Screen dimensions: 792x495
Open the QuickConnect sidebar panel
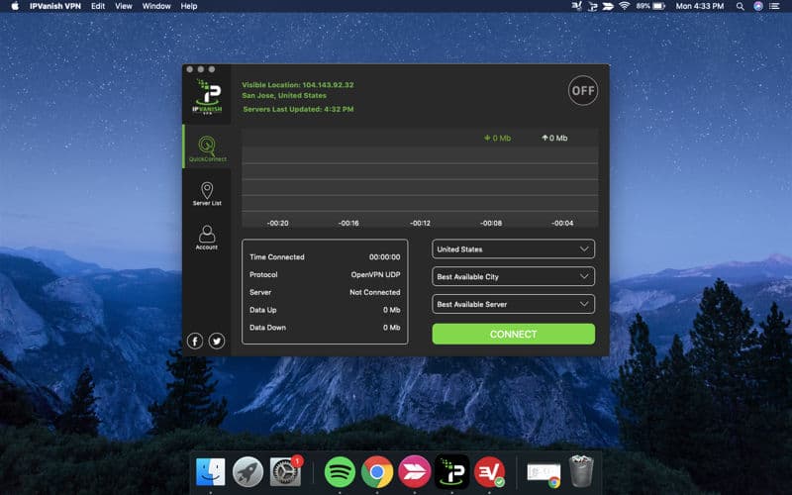(x=207, y=148)
